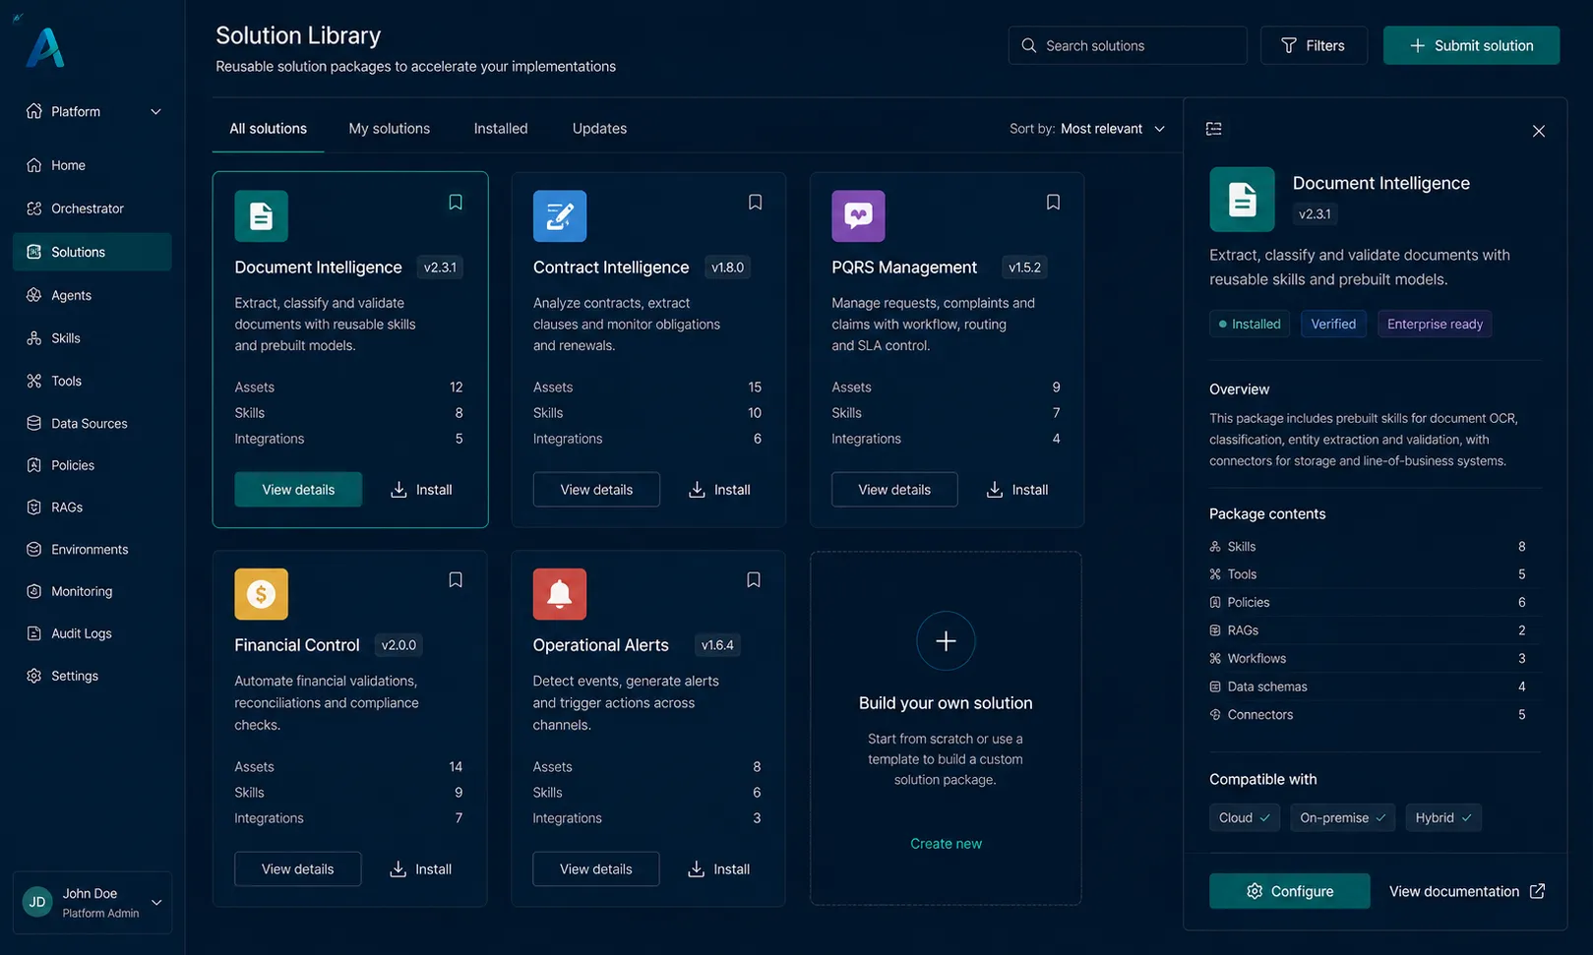Click the panel layout icon in the detail pane
1593x955 pixels.
click(x=1214, y=129)
